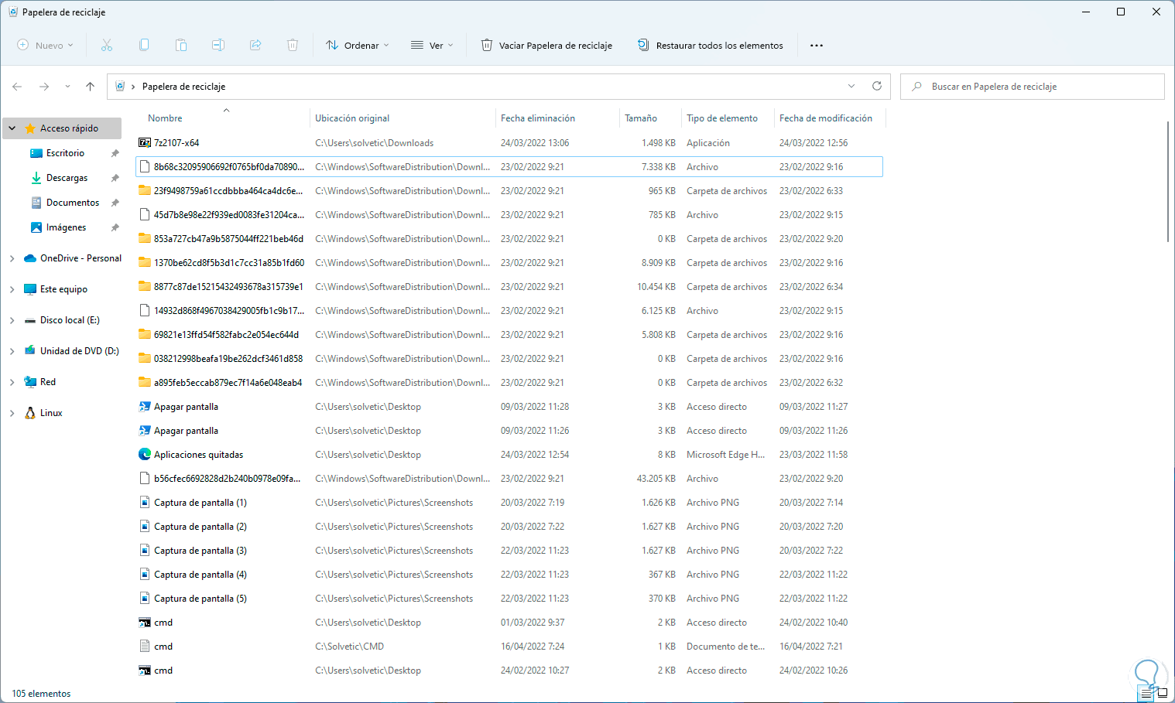Open the Ordenar sort dropdown
Screen dimensions: 1175x703
pyautogui.click(x=357, y=46)
